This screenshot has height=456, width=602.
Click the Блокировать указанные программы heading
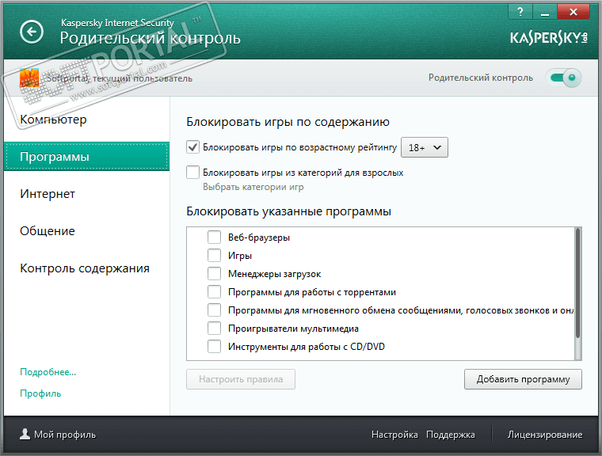pyautogui.click(x=288, y=211)
